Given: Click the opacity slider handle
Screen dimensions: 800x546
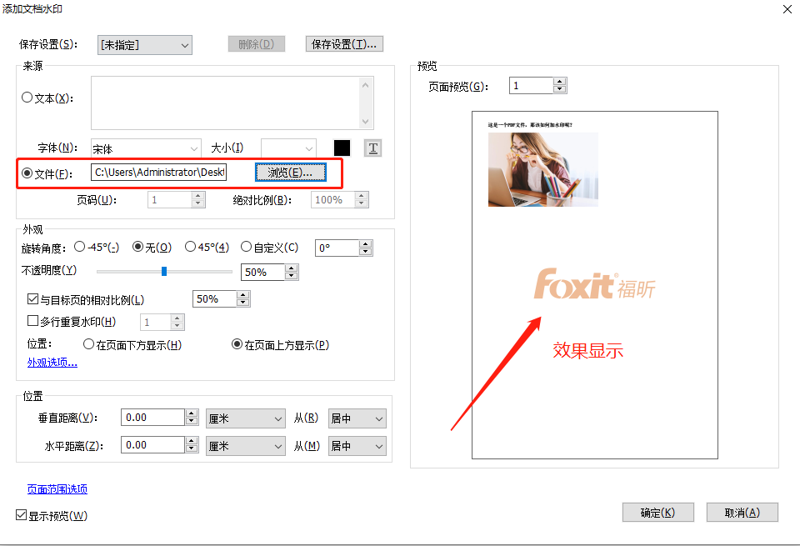Looking at the screenshot, I should pyautogui.click(x=164, y=272).
